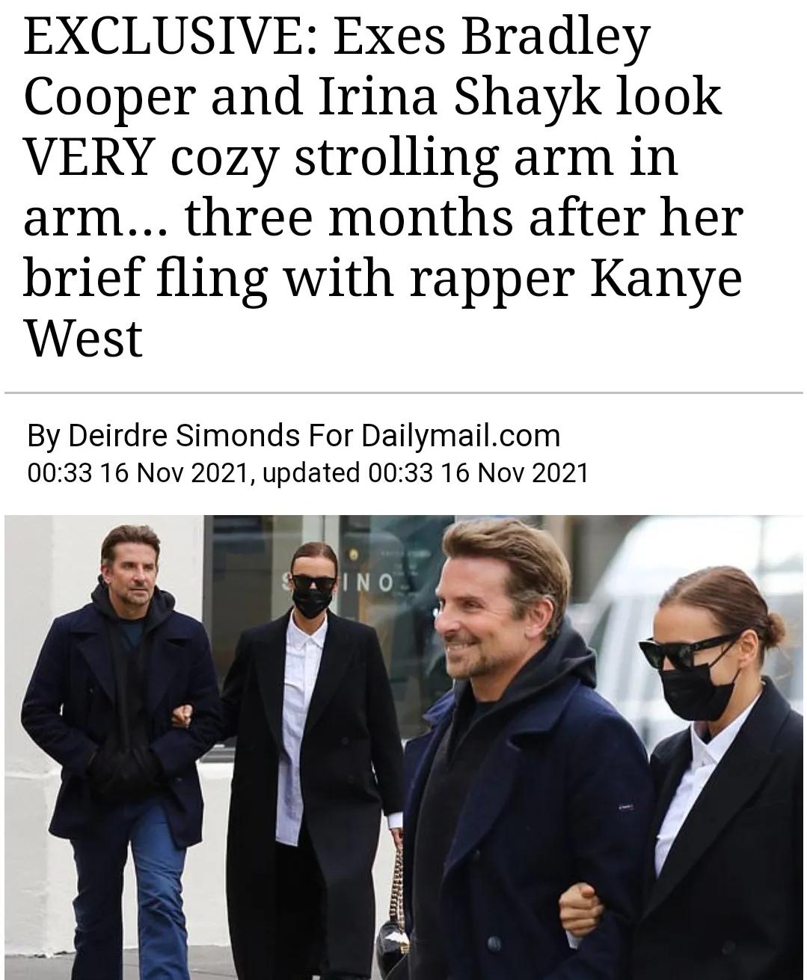
Task: Click the Dailymail.com text in byline
Action: click(461, 435)
